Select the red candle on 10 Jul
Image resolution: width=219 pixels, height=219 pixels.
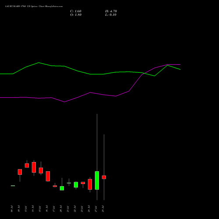(x=20, y=172)
